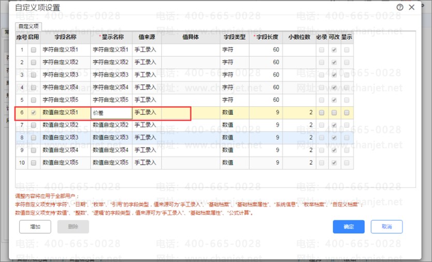The height and width of the screenshot is (262, 432).
Task: Enable 数值自定义项4 via 启用 checkbox
Action: point(34,150)
